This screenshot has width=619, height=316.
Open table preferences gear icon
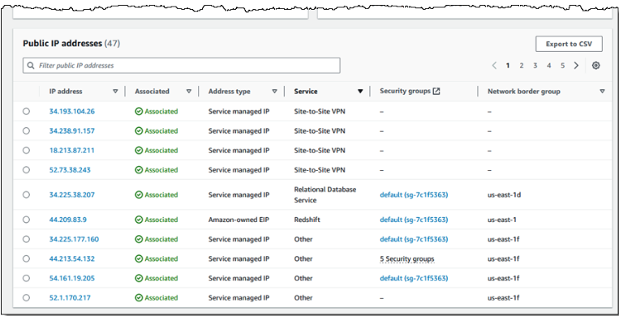(595, 66)
